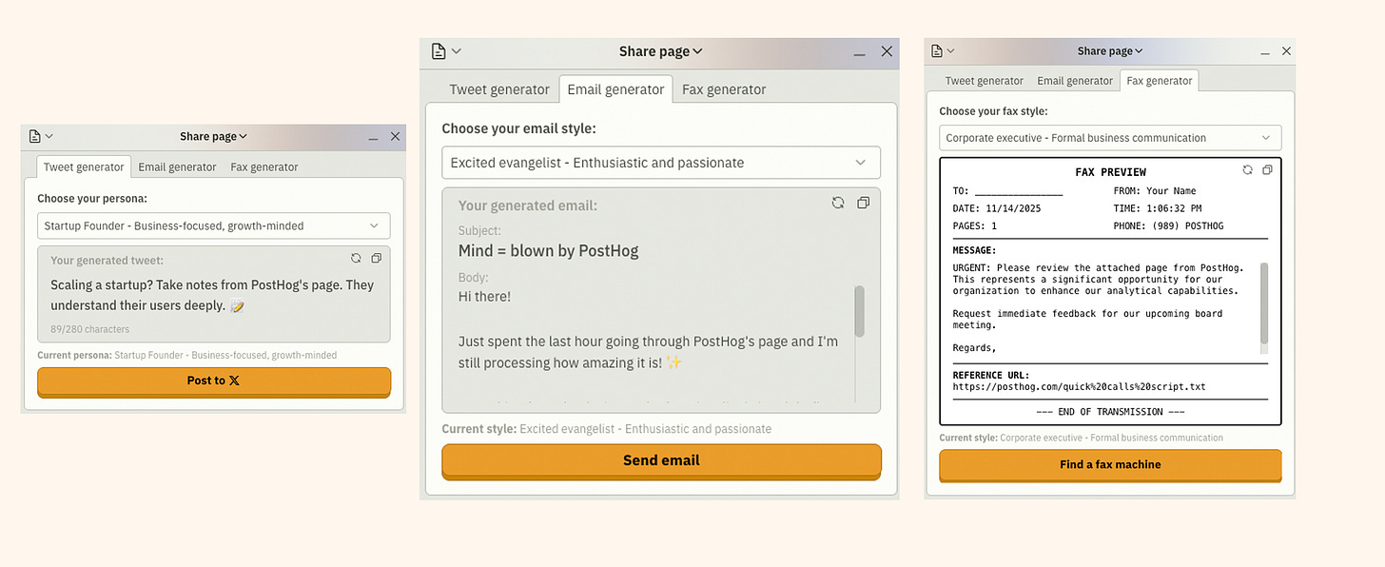The width and height of the screenshot is (1385, 567).
Task: Select Fax generator tab in fax window
Action: tap(1160, 81)
